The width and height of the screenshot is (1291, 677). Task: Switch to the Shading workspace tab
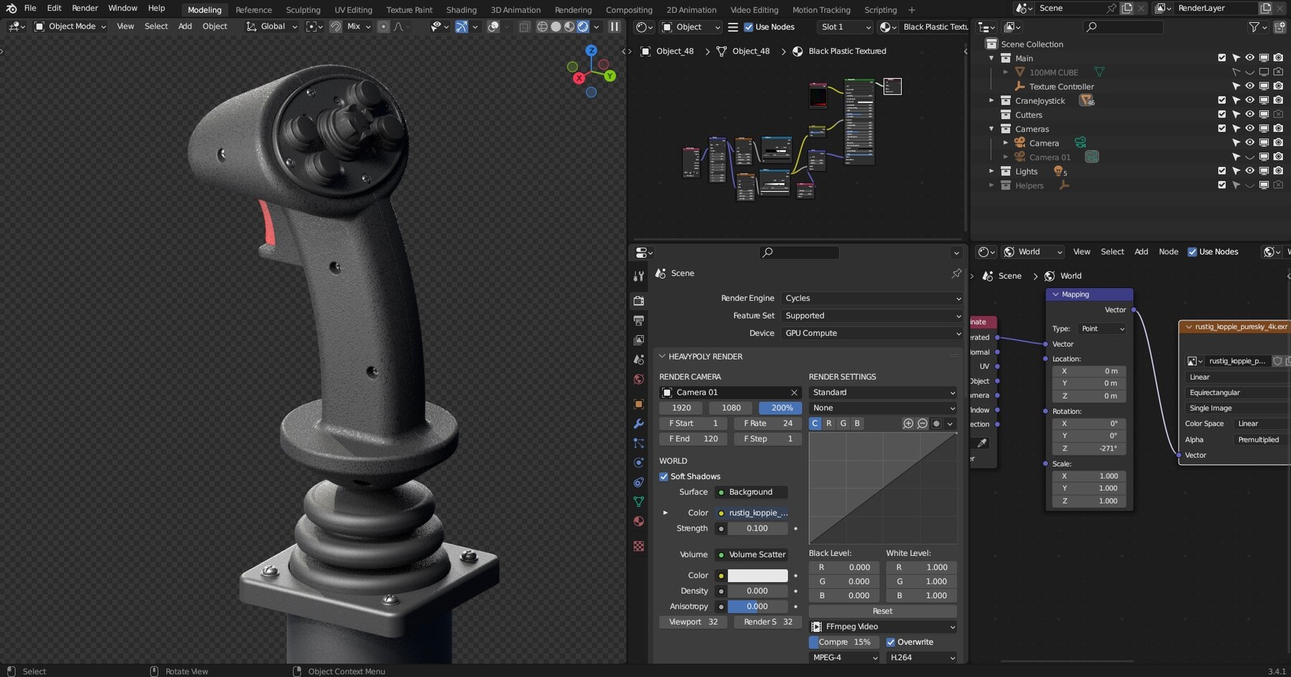[x=460, y=9]
